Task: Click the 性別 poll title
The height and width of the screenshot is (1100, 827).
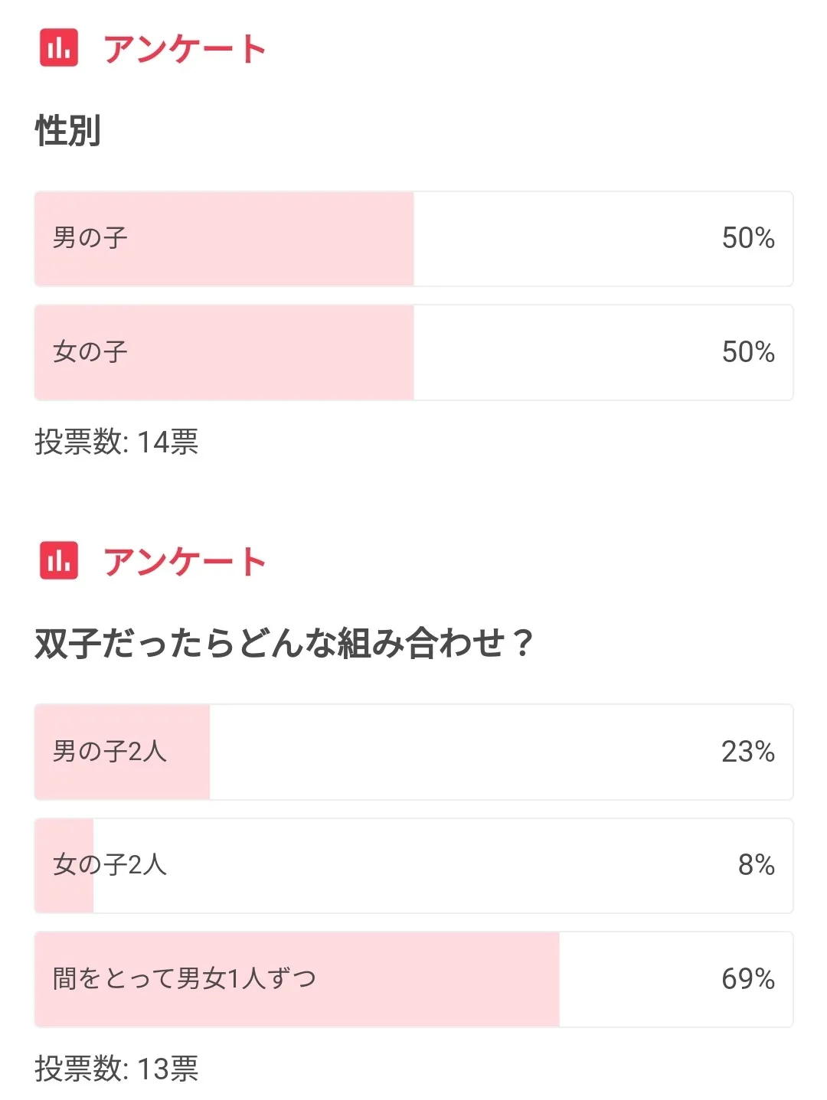Action: 68,130
